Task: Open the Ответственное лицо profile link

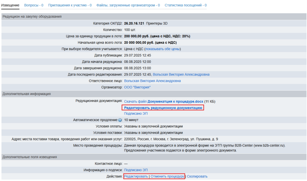Action: pos(152,81)
